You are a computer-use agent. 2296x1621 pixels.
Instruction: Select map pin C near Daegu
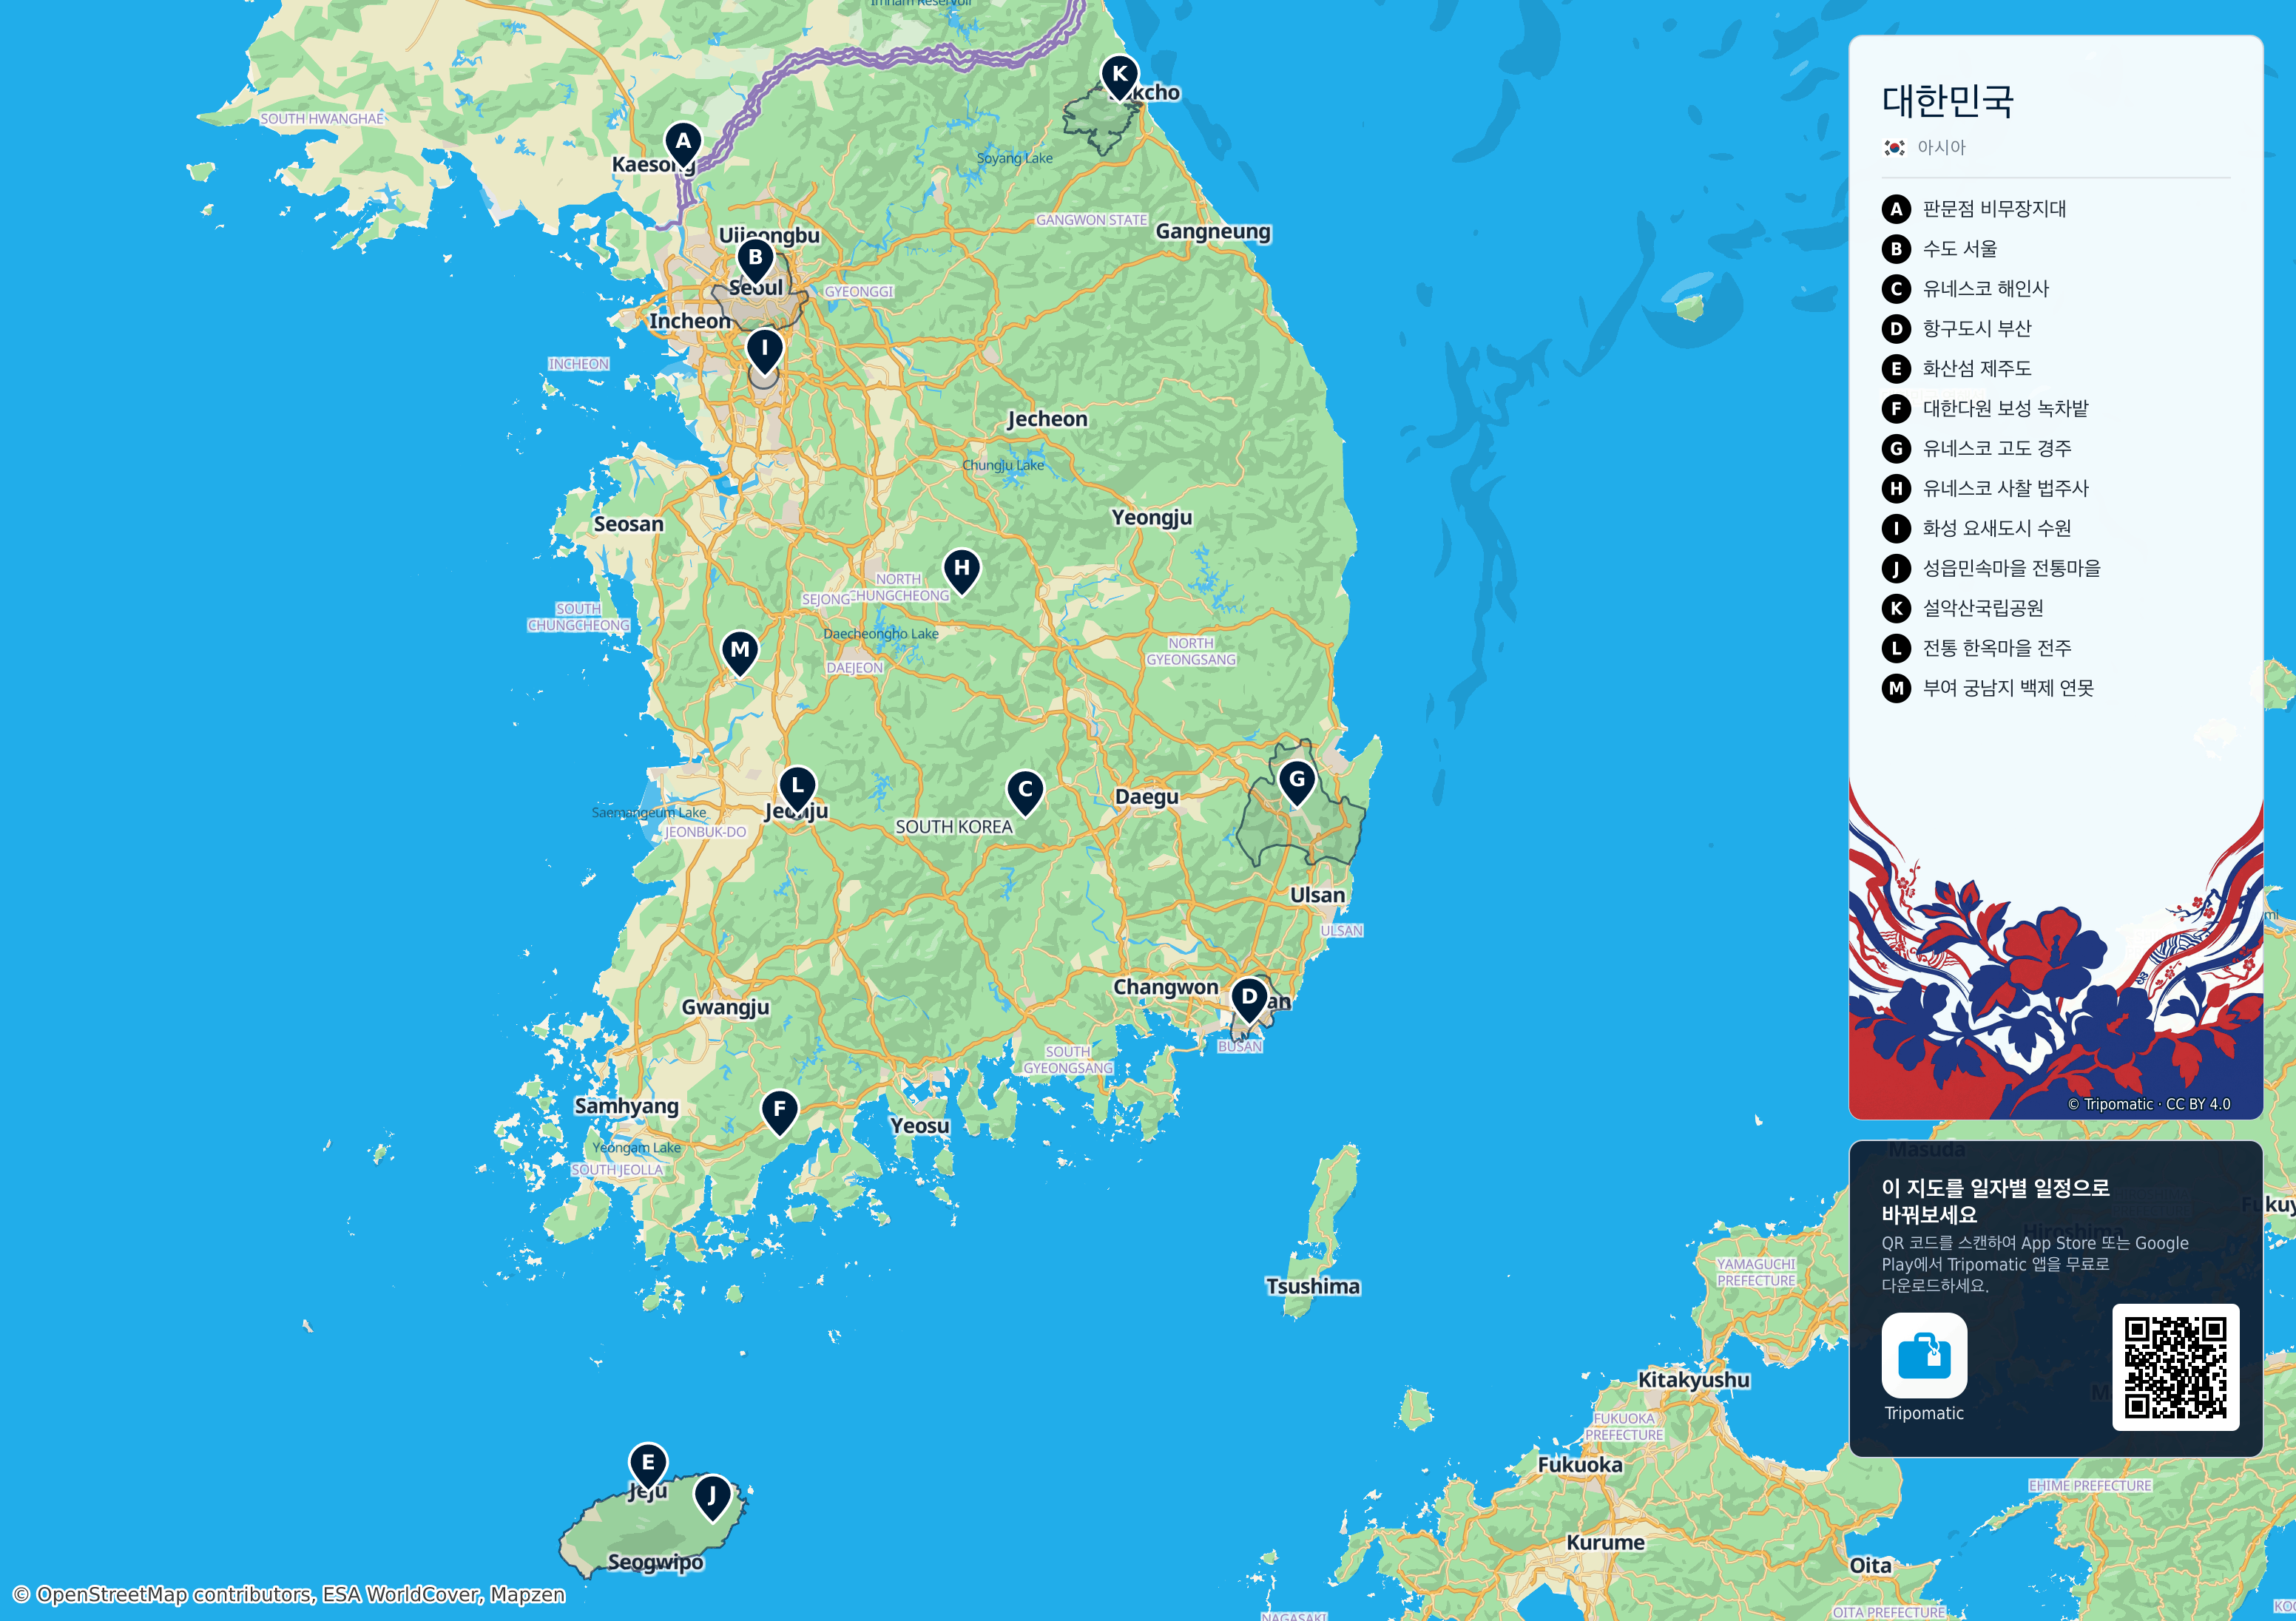click(x=1025, y=792)
